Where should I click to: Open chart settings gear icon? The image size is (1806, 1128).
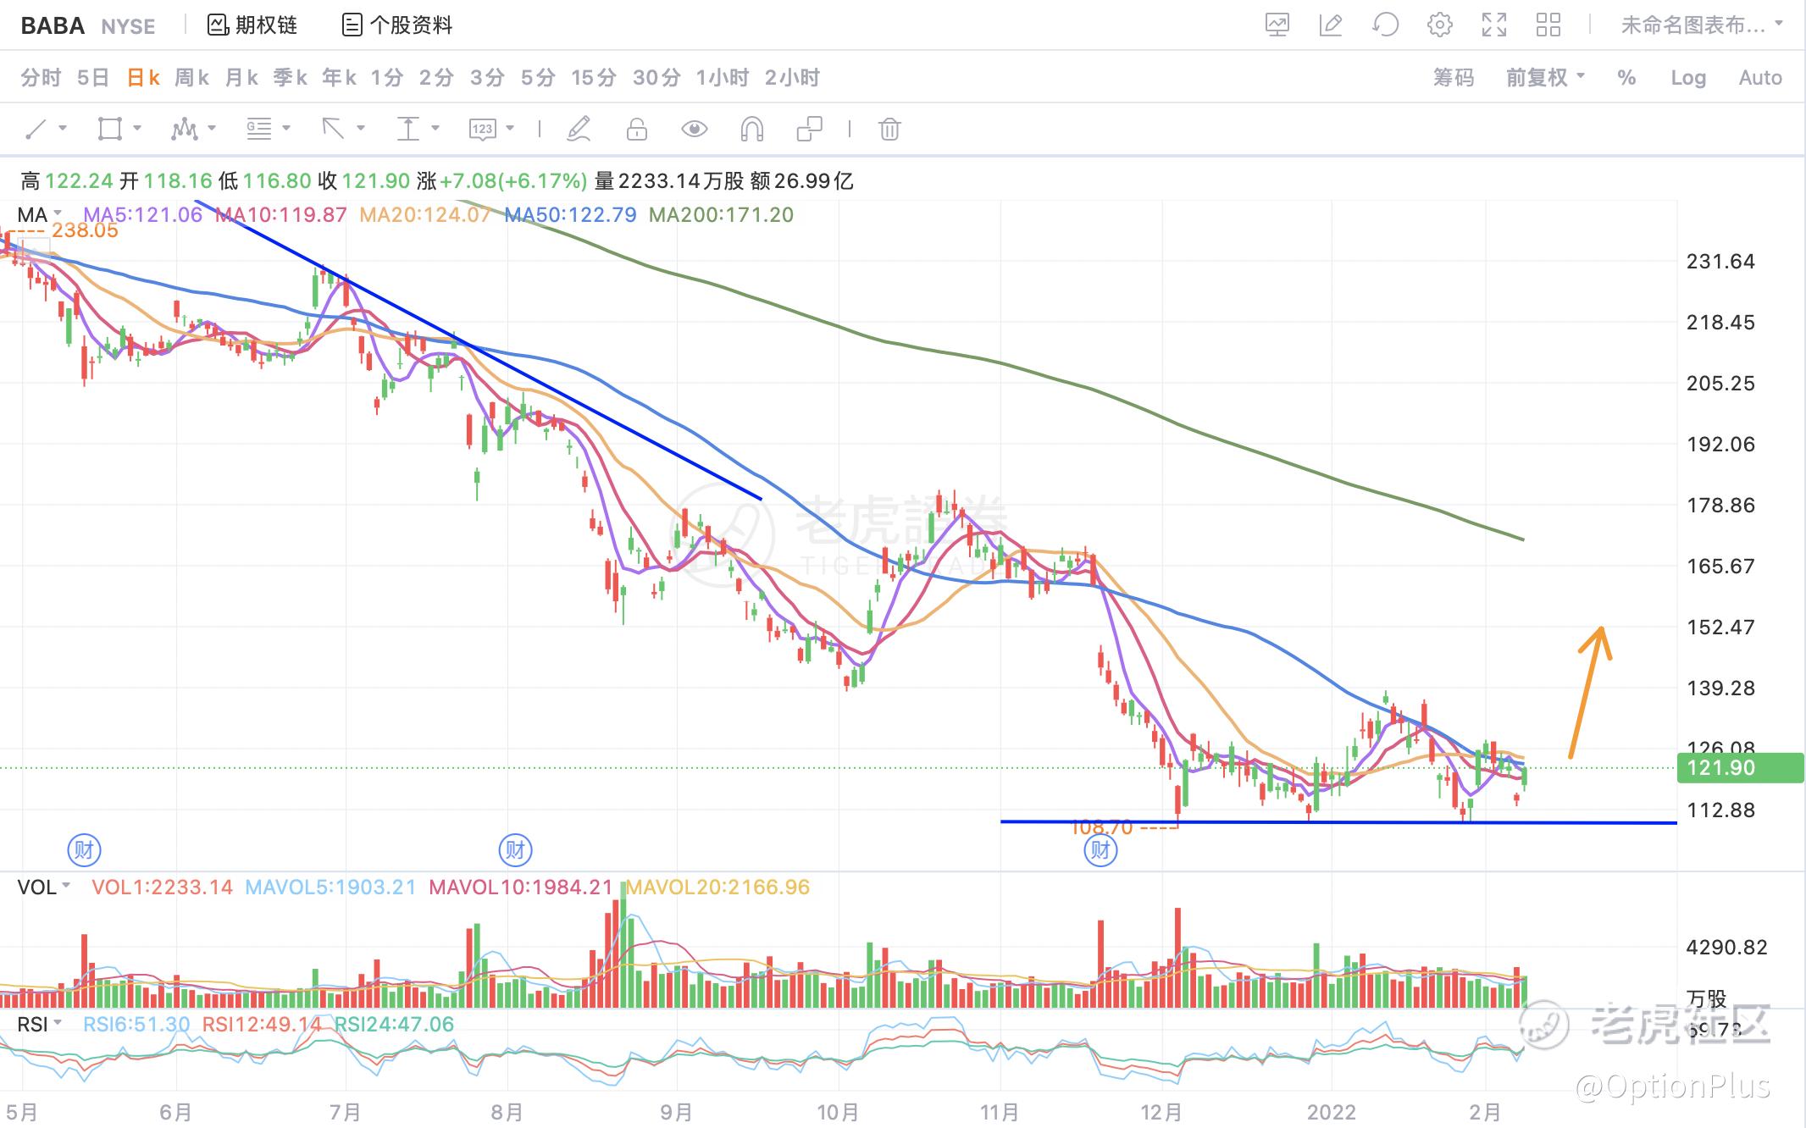coord(1439,25)
